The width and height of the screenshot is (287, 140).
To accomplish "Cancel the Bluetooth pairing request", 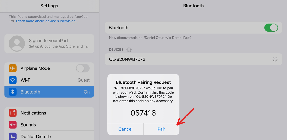I will 125,129.
